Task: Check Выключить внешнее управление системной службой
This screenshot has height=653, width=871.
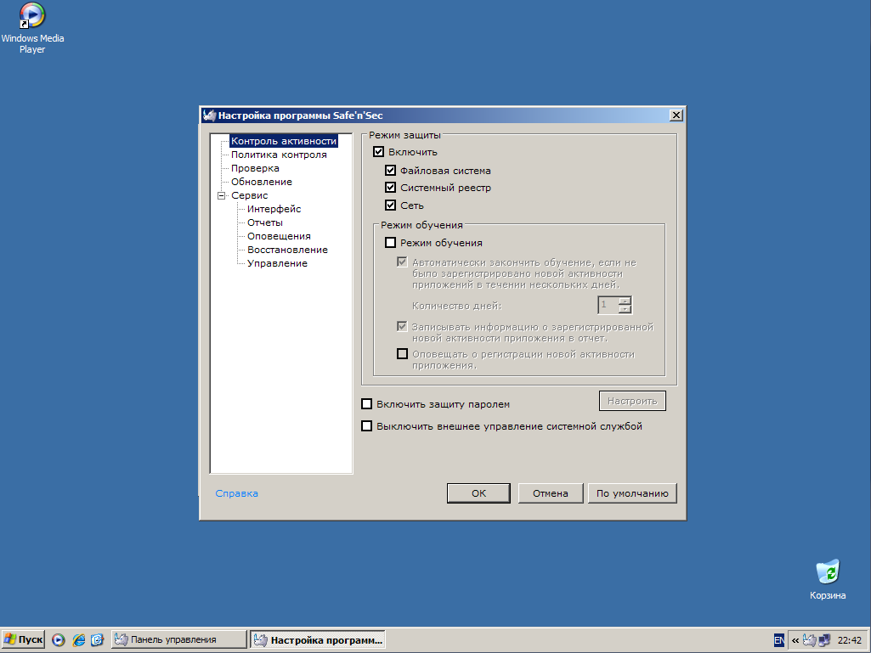Action: tap(366, 426)
